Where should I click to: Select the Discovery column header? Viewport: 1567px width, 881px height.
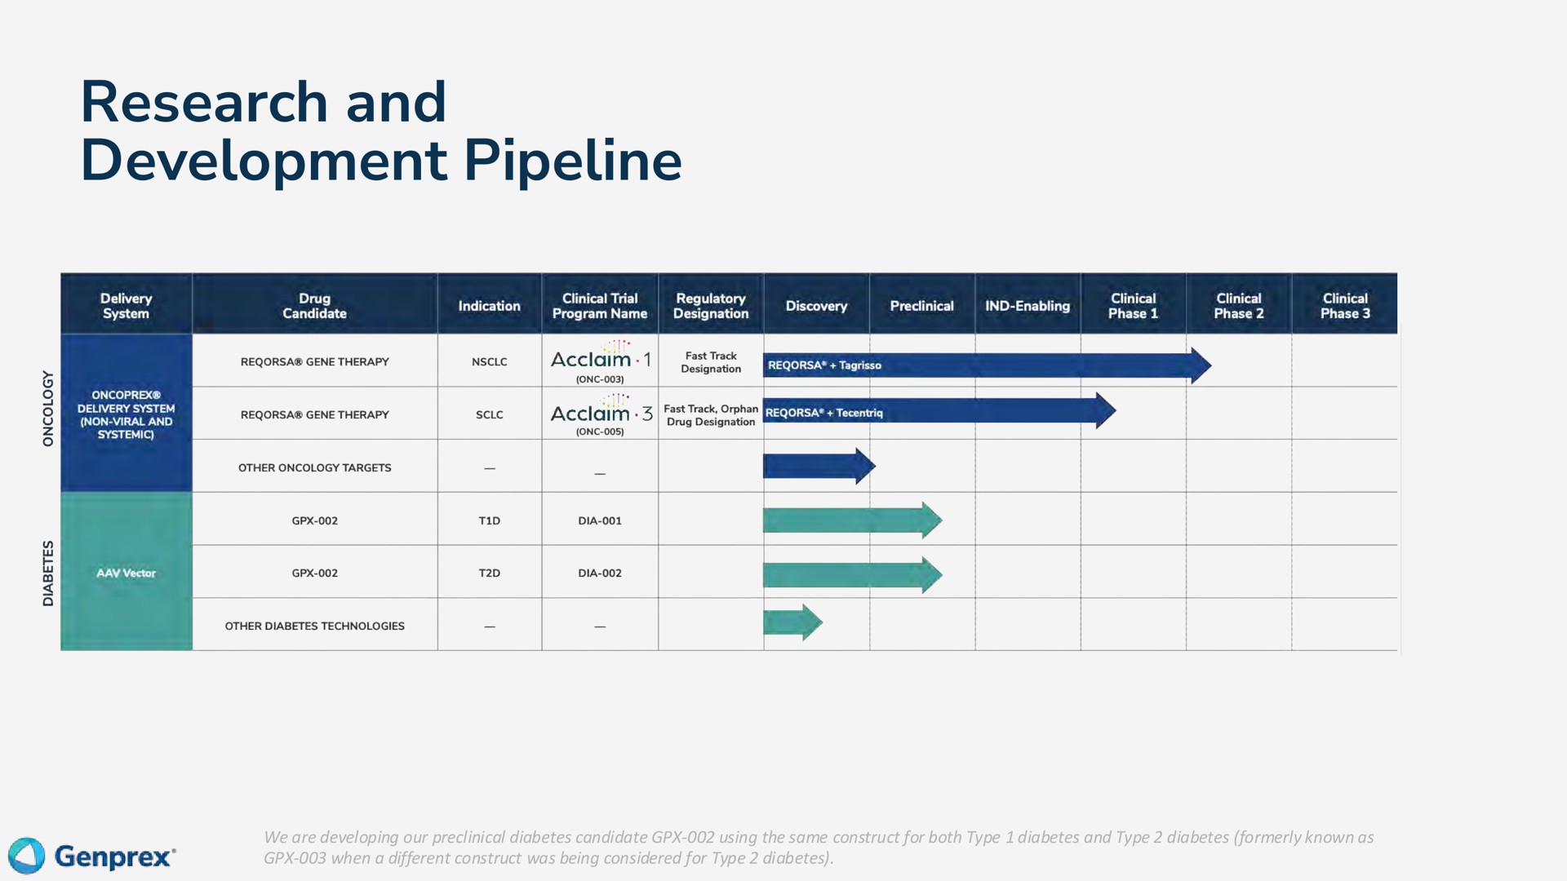(816, 304)
